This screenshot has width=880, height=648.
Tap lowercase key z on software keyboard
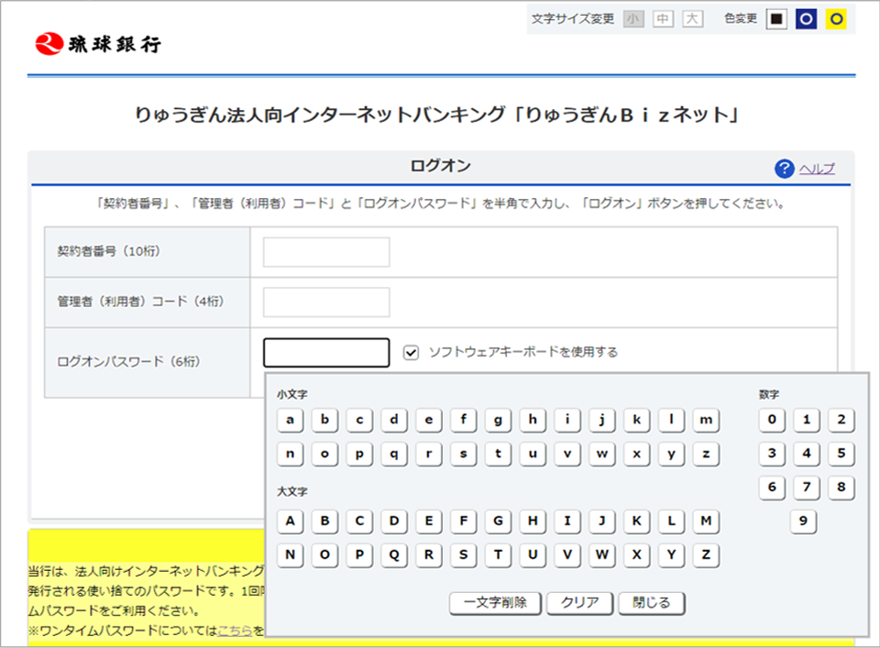coord(706,455)
